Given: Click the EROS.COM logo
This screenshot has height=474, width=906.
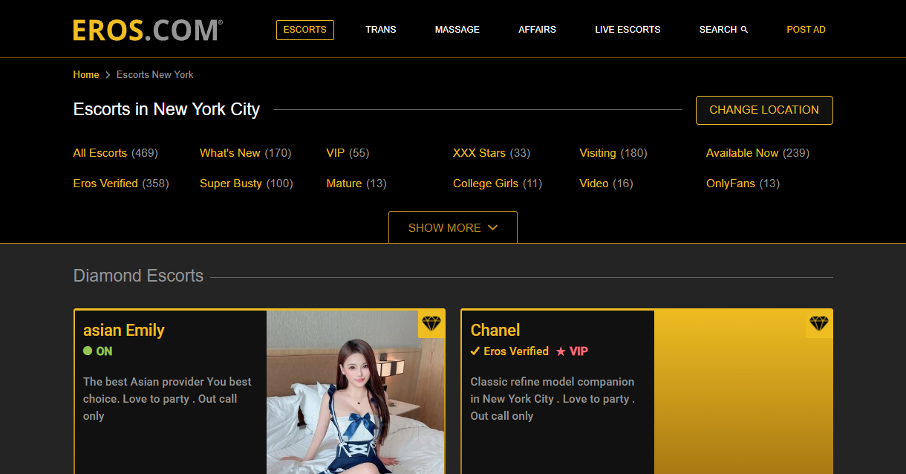Looking at the screenshot, I should coord(147,30).
